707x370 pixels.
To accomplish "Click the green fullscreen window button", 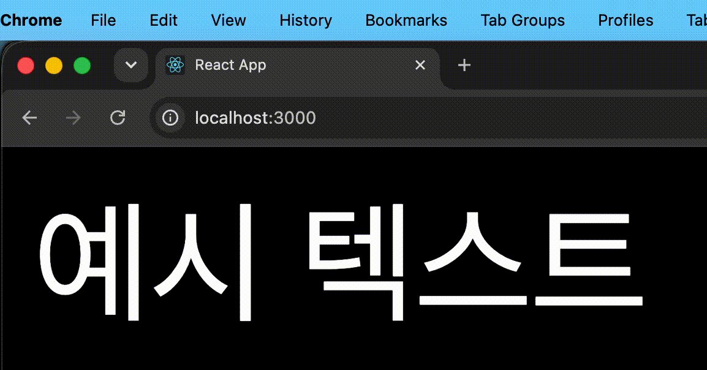I will (82, 66).
